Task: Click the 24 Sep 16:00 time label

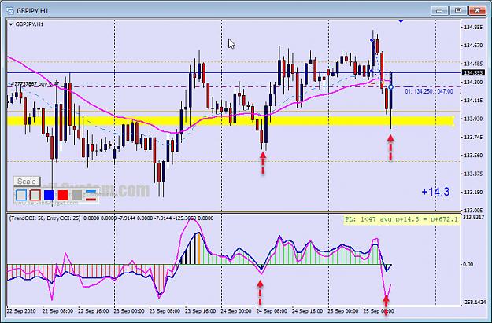Action: point(307,311)
